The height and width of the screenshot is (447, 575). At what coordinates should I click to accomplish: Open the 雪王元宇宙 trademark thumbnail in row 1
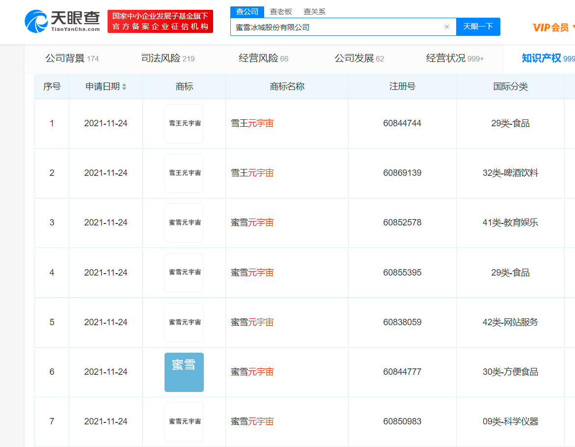tap(184, 124)
